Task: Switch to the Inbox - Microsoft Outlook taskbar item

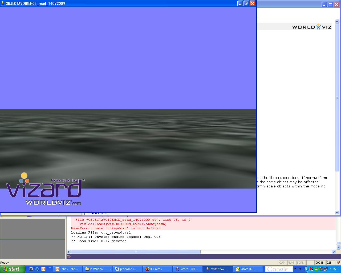Action: (x=67, y=269)
